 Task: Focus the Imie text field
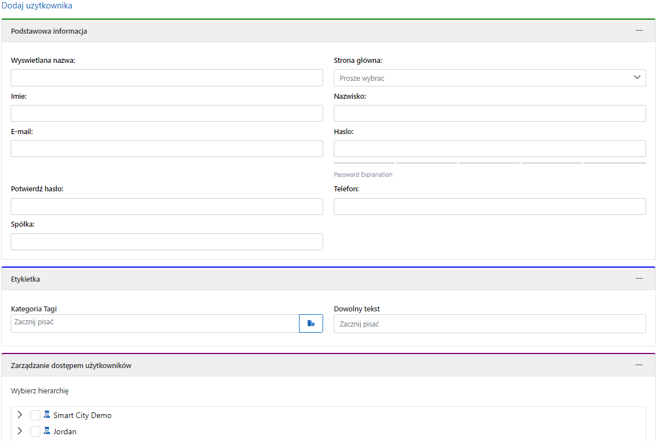167,113
